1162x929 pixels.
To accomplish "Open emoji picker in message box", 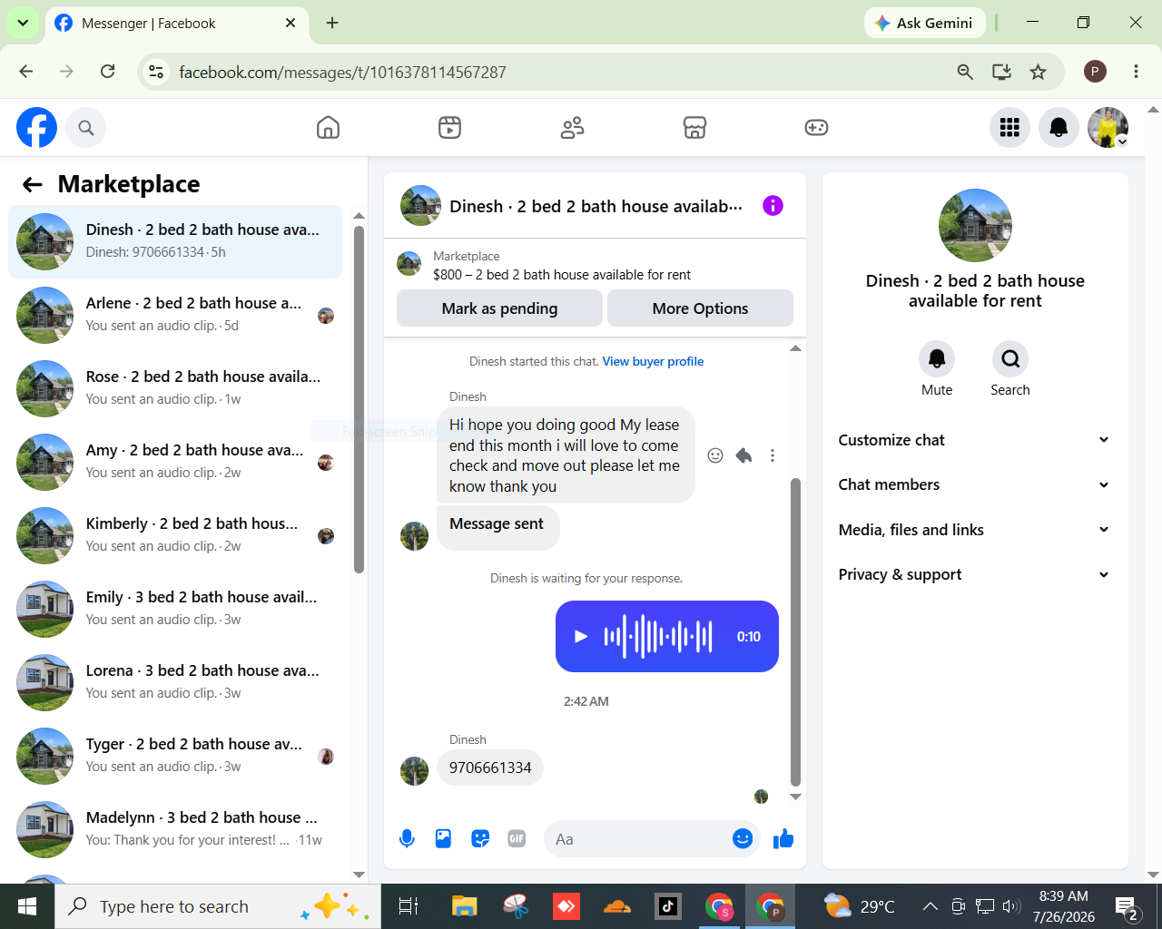I will point(743,839).
